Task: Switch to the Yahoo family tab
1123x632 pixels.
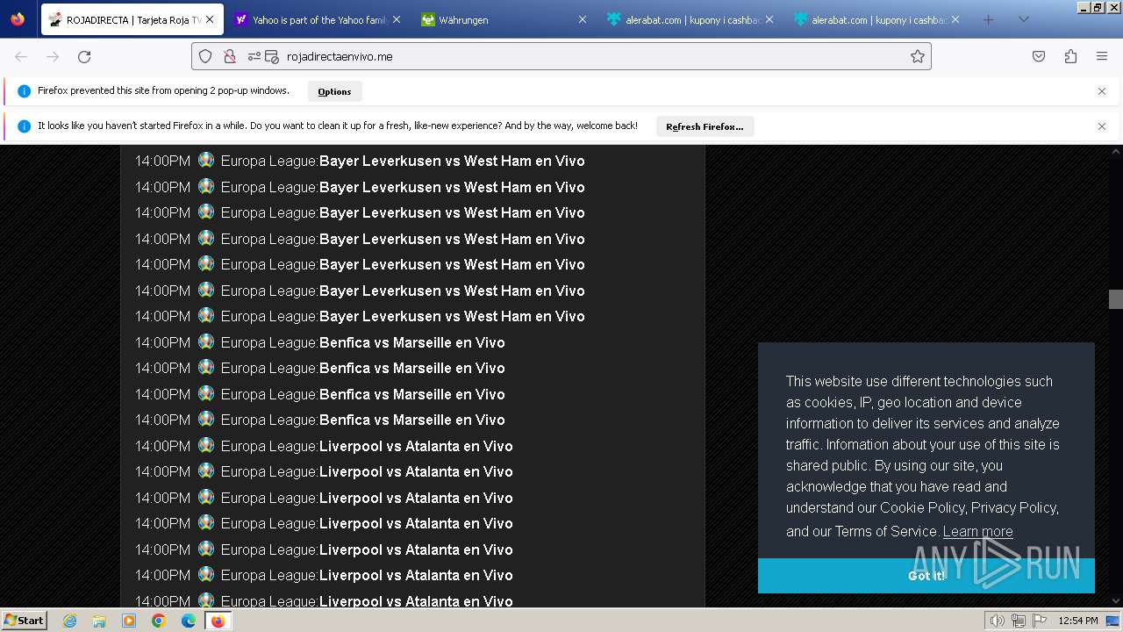Action: click(x=318, y=19)
